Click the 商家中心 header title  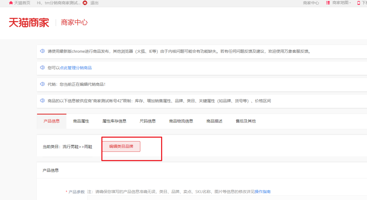pyautogui.click(x=74, y=22)
